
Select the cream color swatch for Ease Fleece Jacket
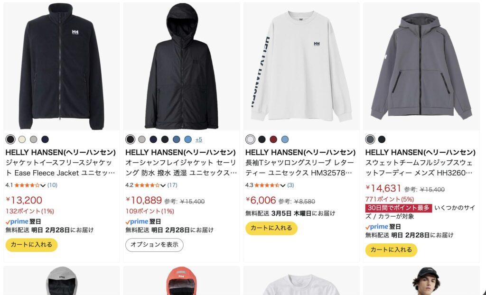pyautogui.click(x=22, y=139)
